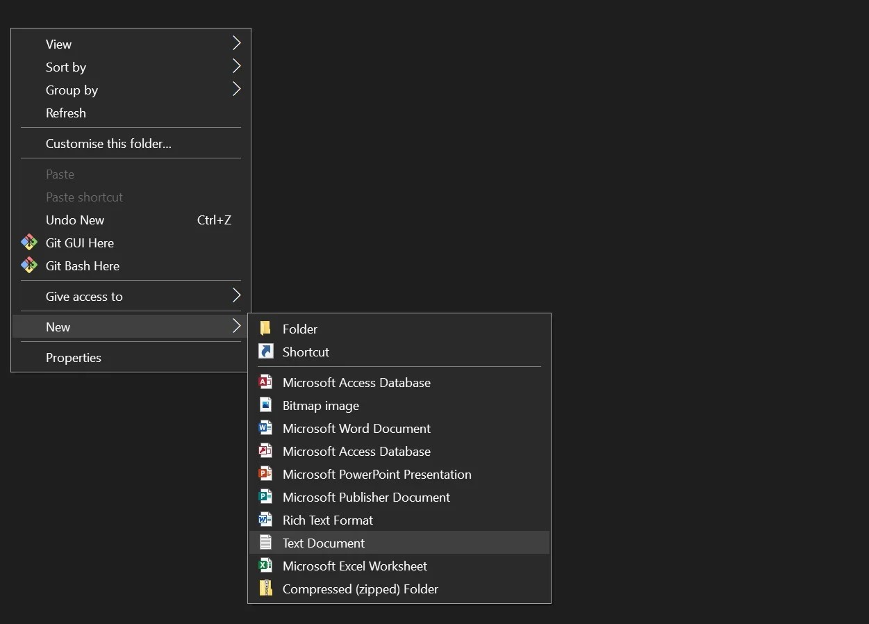The height and width of the screenshot is (624, 869).
Task: Click the yellow Folder icon in New submenu
Action: click(x=265, y=329)
